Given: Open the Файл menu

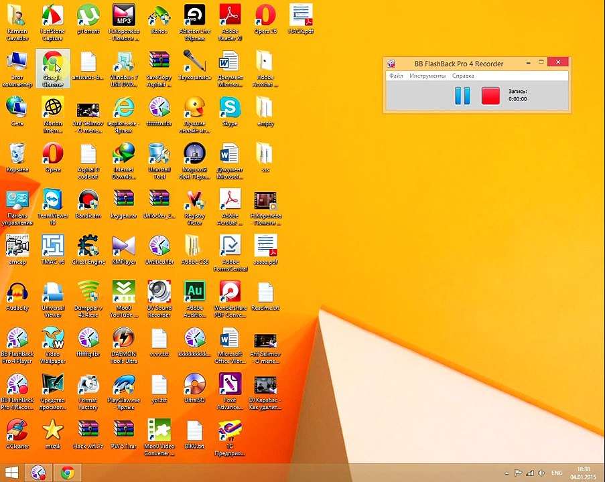Looking at the screenshot, I should pos(396,76).
